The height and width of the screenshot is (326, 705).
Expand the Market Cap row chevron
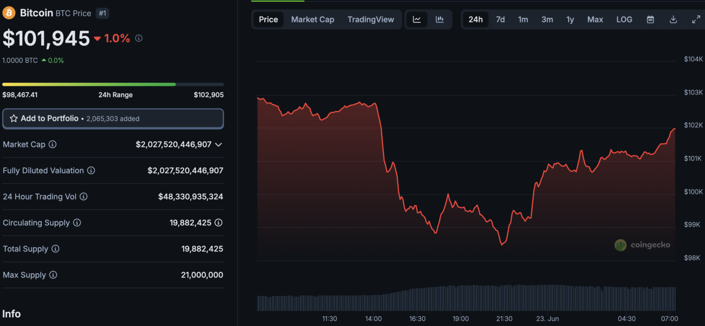coord(219,144)
